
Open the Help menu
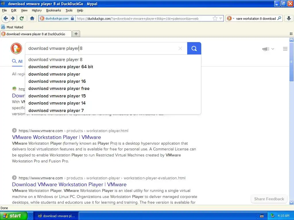click(x=80, y=10)
